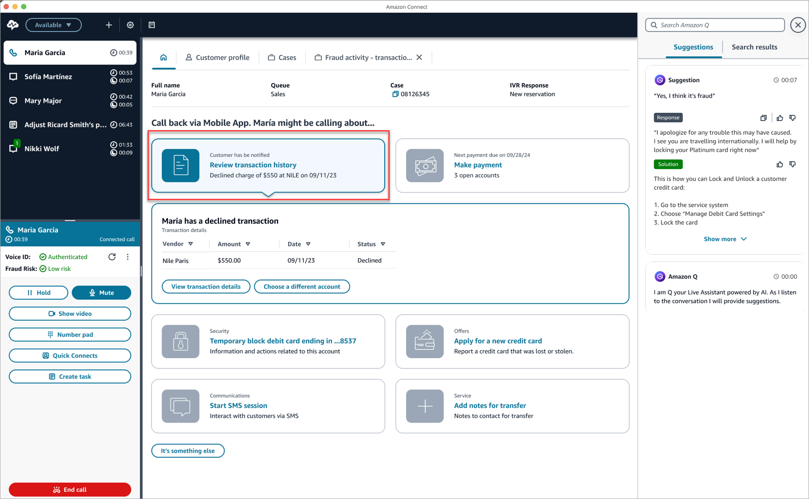The width and height of the screenshot is (809, 499).
Task: End the call with Maria Garcia
Action: coord(70,489)
